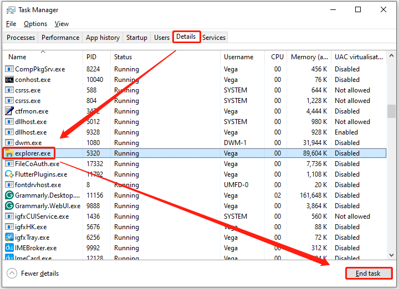Select the FileCoAuth.exe process name

pos(37,164)
